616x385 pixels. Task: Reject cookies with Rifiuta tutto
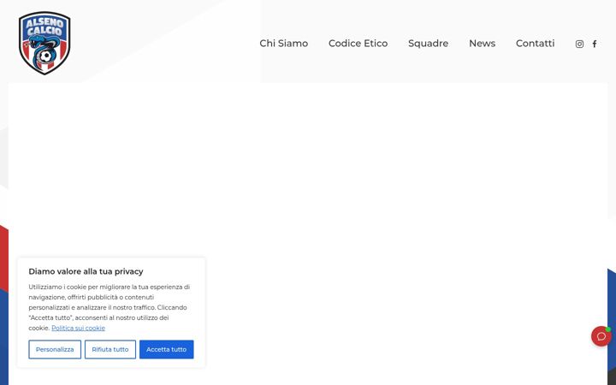pos(110,349)
